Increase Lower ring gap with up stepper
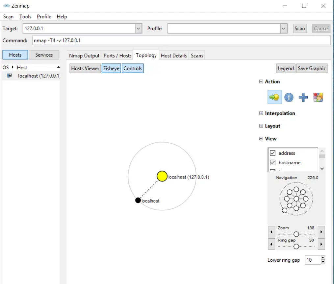This screenshot has height=284, width=334. [323, 258]
